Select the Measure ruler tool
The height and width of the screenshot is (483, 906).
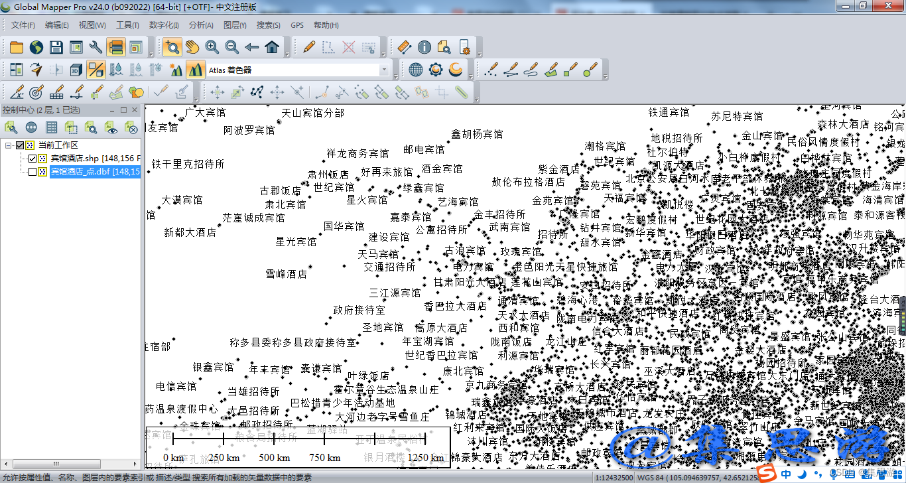[x=405, y=47]
